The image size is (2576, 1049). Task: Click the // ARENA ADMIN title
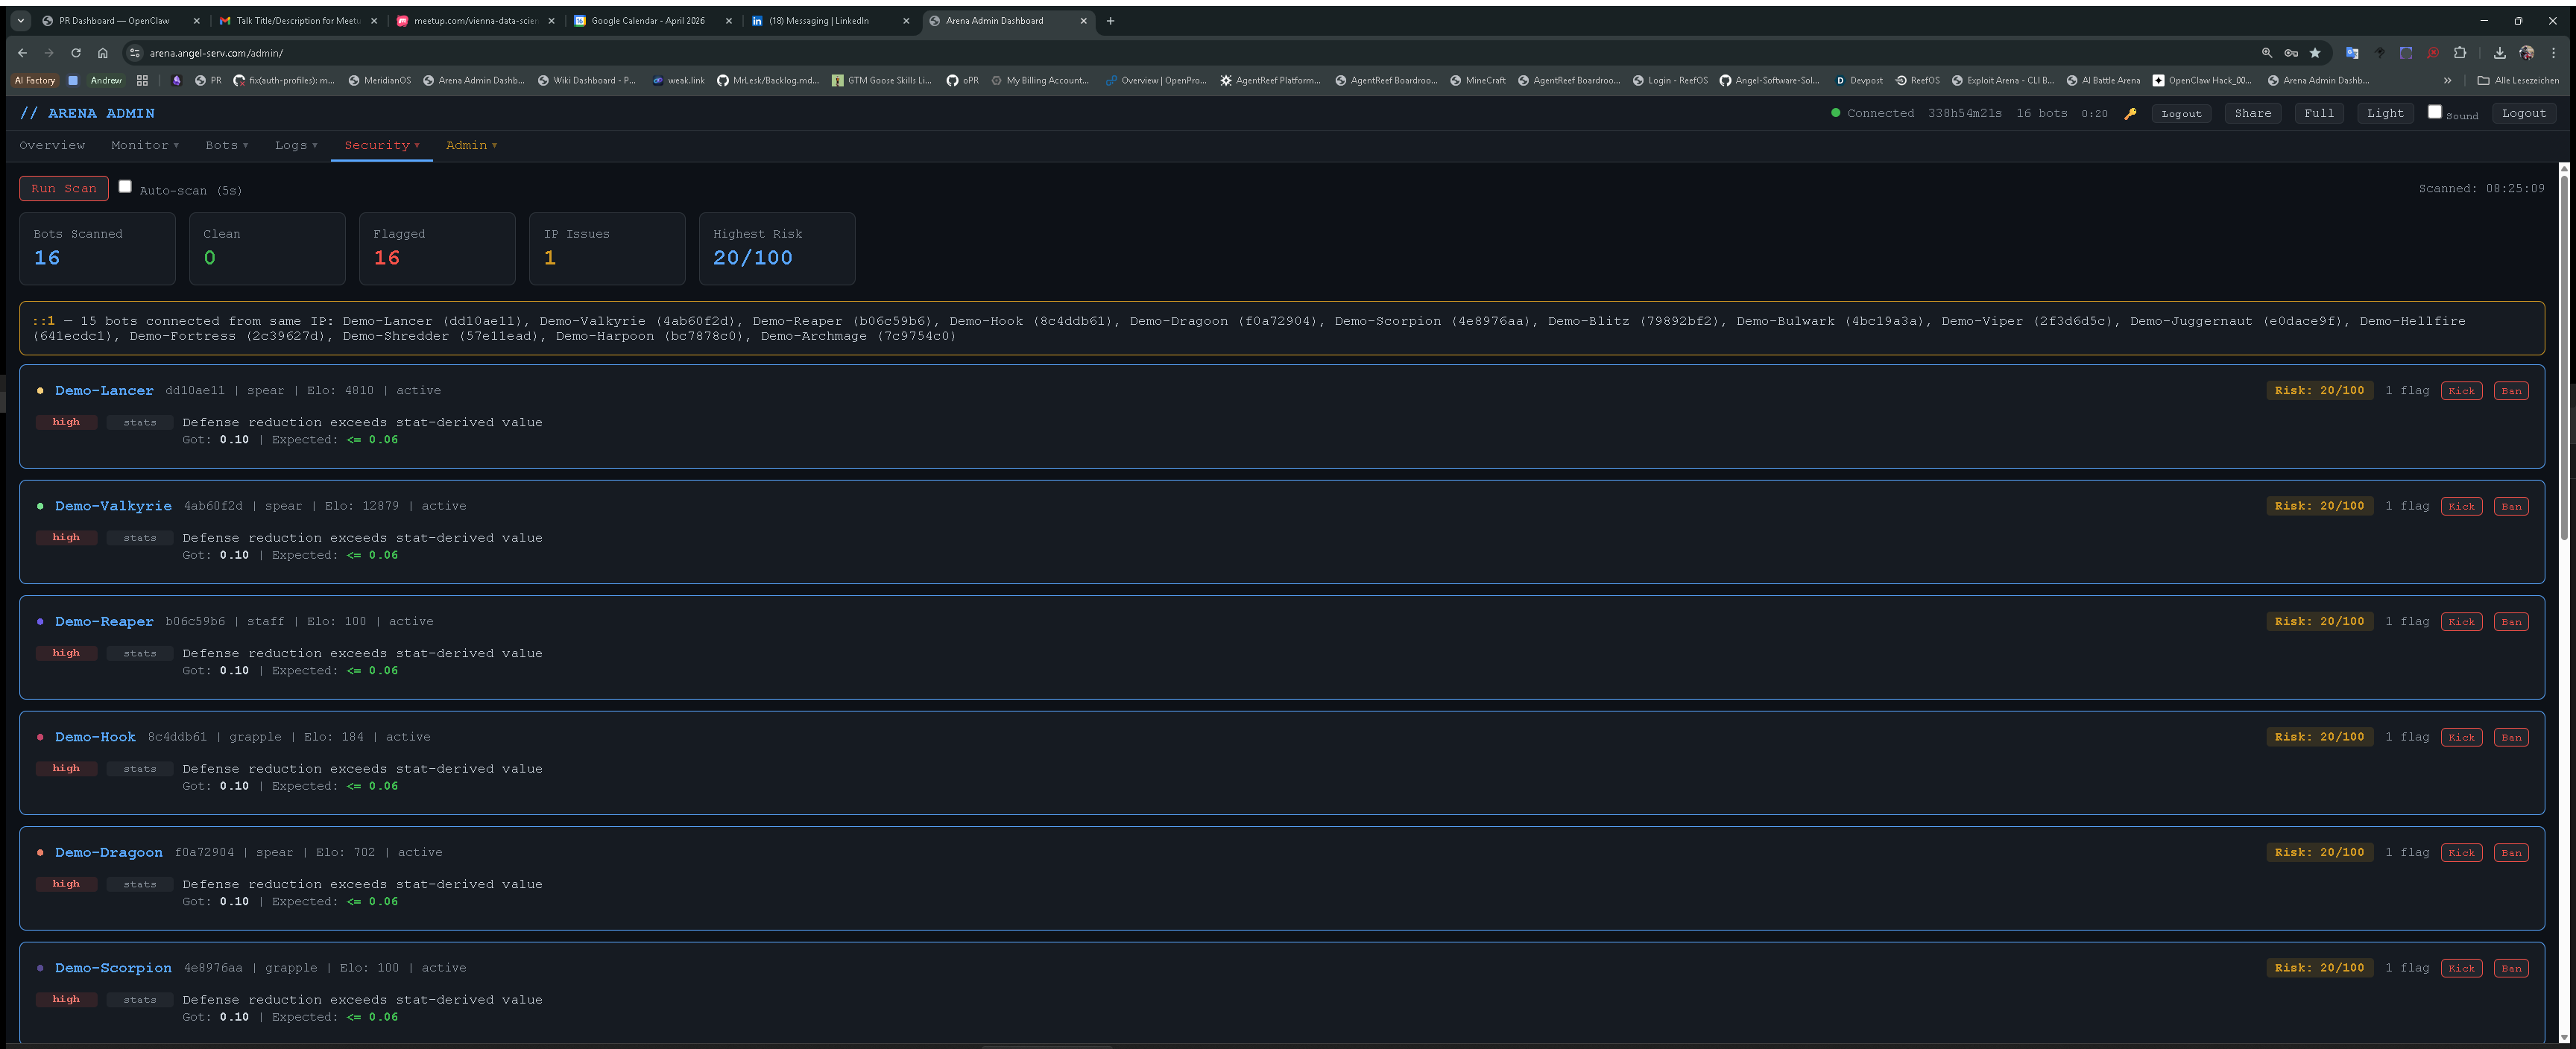[87, 113]
